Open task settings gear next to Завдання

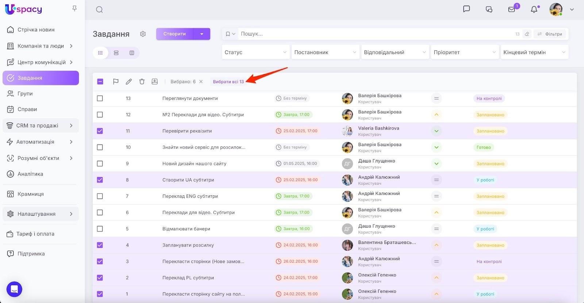[x=143, y=34]
